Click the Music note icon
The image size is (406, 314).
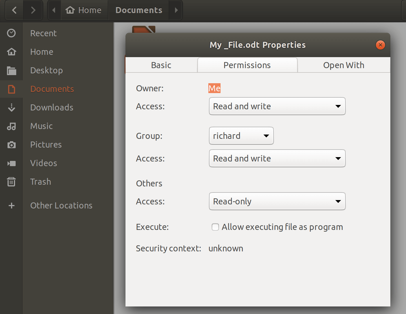pos(11,126)
